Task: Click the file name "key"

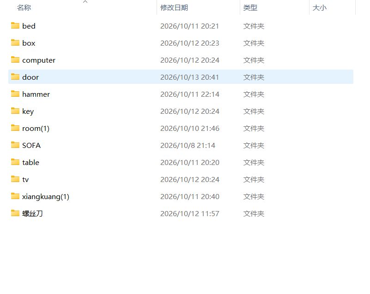Action: click(28, 112)
